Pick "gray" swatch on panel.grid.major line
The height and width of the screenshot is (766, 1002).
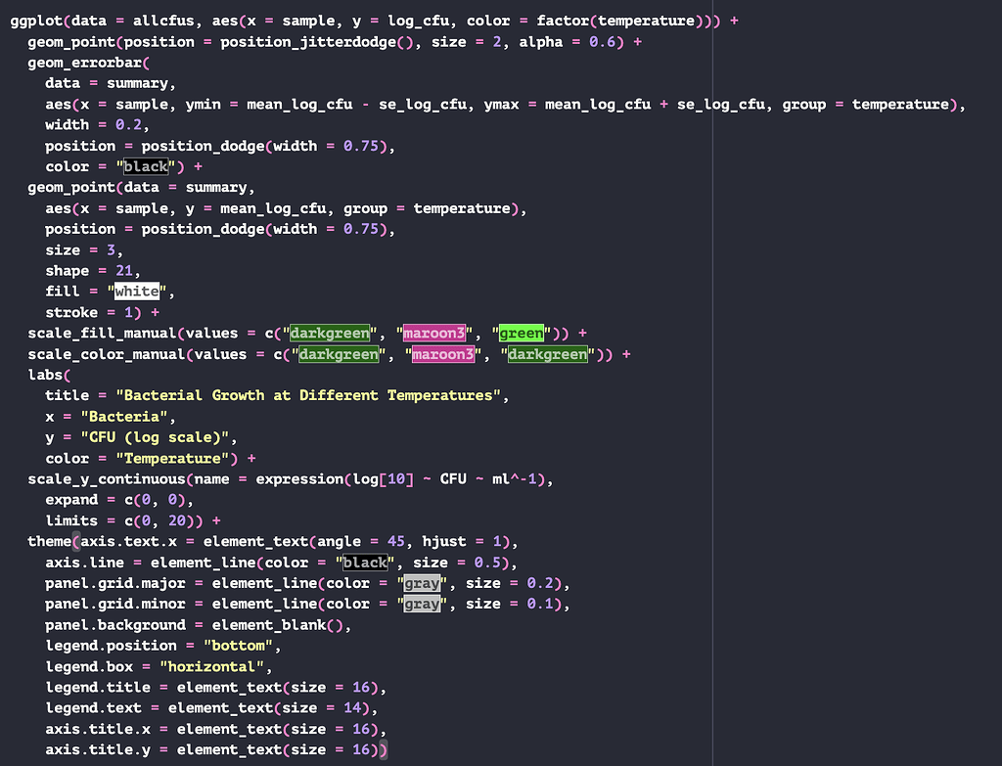[x=422, y=583]
